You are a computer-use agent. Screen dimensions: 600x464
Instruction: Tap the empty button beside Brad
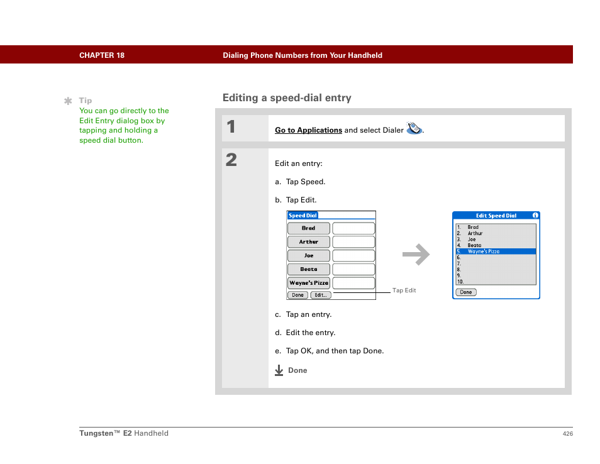[353, 228]
